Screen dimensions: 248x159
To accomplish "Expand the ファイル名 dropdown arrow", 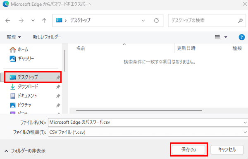I will 245,123.
